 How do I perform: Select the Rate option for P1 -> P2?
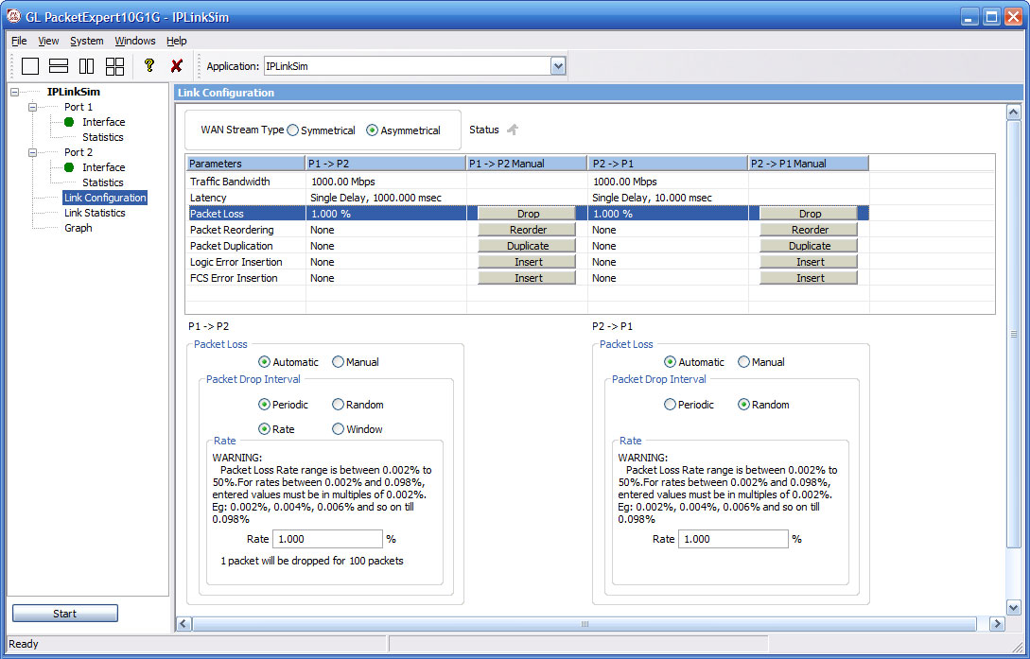(264, 428)
